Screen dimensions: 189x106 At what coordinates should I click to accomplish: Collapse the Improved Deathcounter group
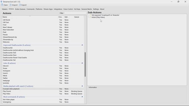82,45
